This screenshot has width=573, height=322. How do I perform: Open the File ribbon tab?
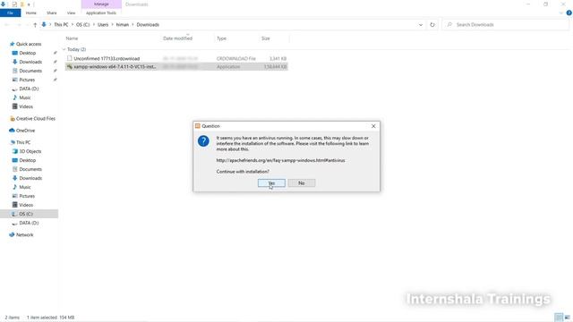10,13
